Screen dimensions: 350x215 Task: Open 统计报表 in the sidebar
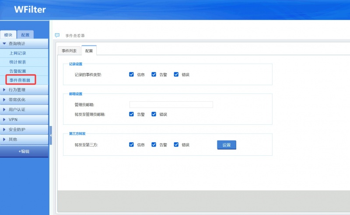24,62
